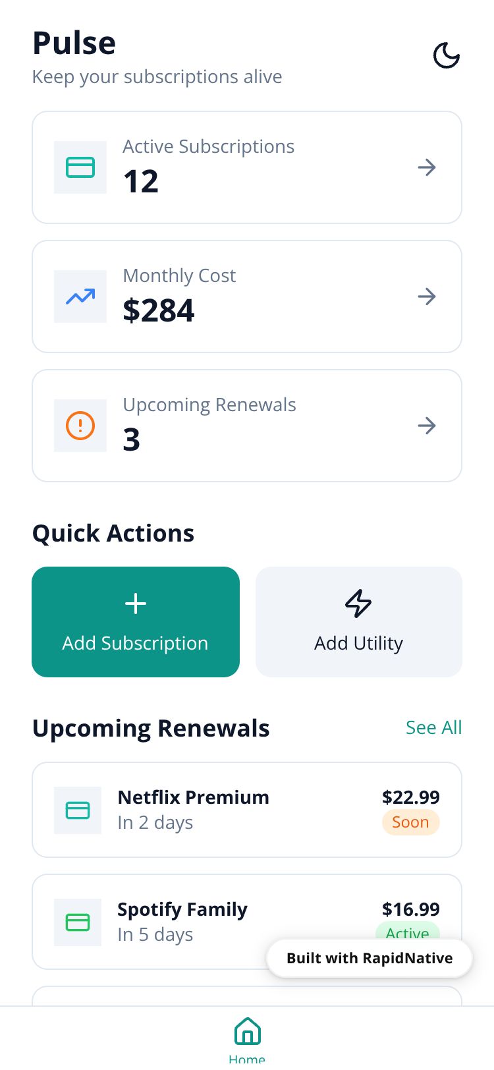Viewport: 494px width, 1070px height.
Task: Follow the See All link
Action: [x=433, y=727]
